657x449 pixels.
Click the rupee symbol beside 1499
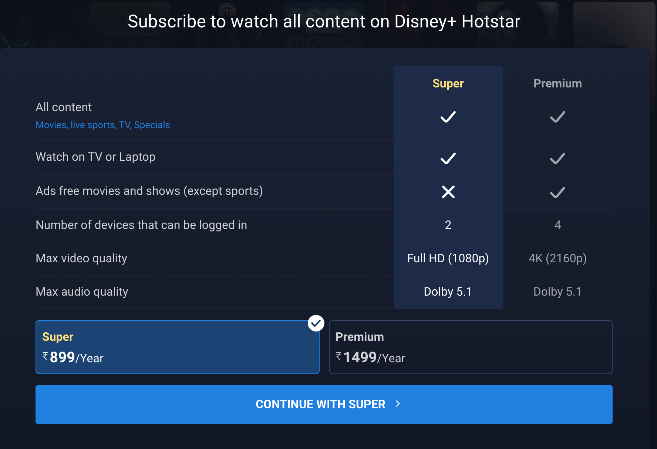pyautogui.click(x=338, y=356)
